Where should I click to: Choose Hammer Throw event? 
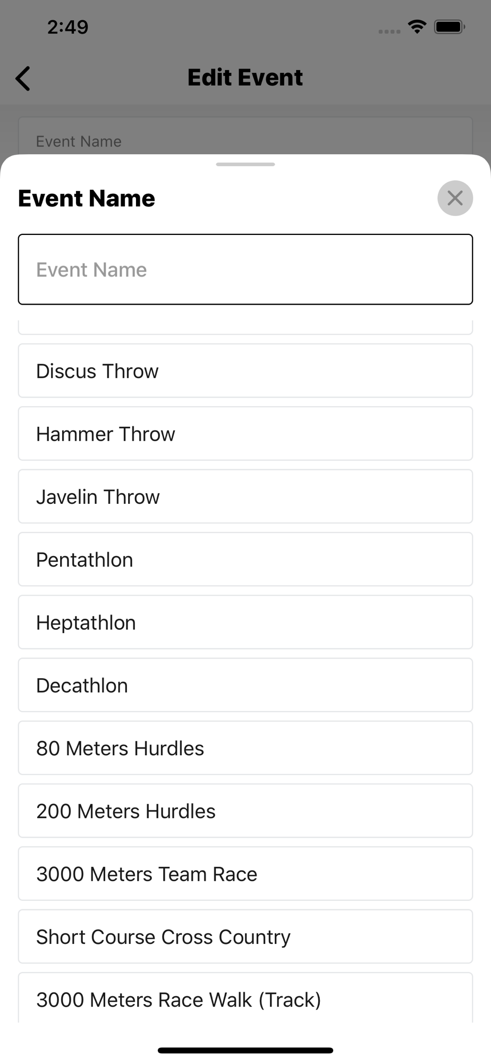tap(245, 434)
